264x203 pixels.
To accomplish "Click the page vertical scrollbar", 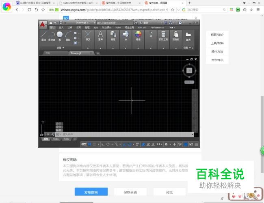I will click(x=262, y=134).
